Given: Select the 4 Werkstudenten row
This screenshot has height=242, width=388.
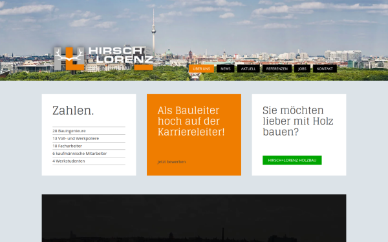Looking at the screenshot, I should pos(89,161).
